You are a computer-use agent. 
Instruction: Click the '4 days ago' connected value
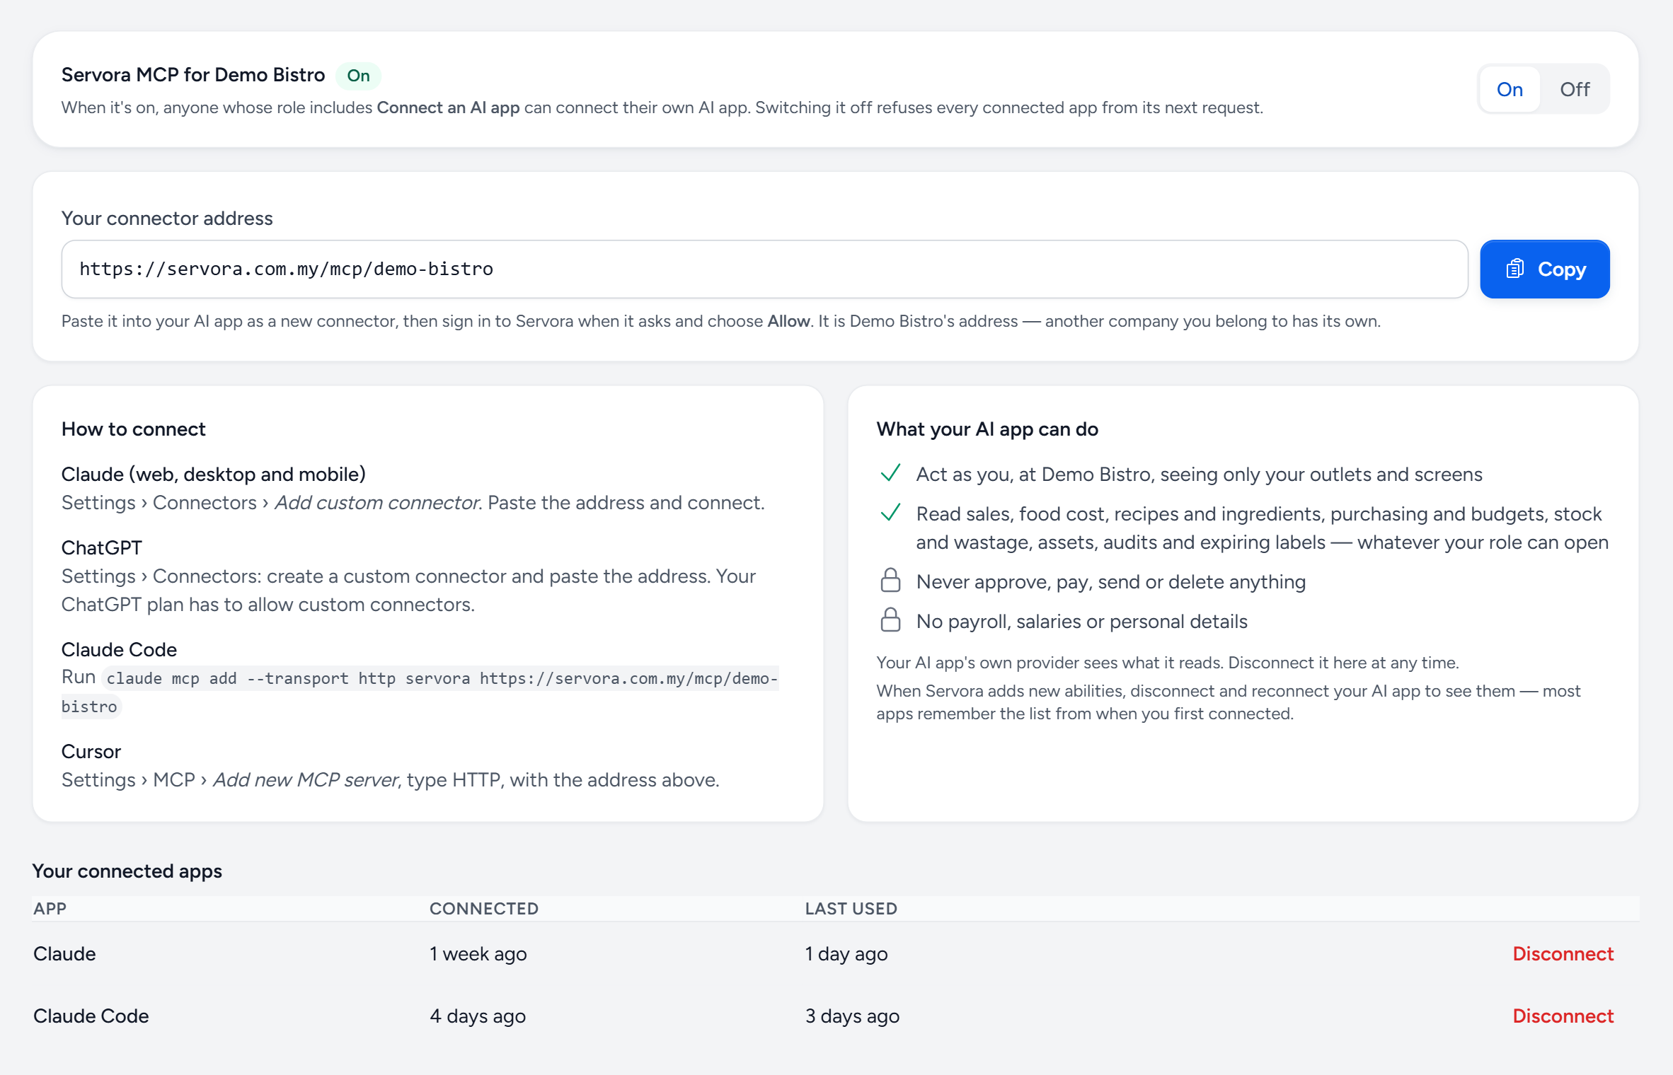click(478, 1016)
